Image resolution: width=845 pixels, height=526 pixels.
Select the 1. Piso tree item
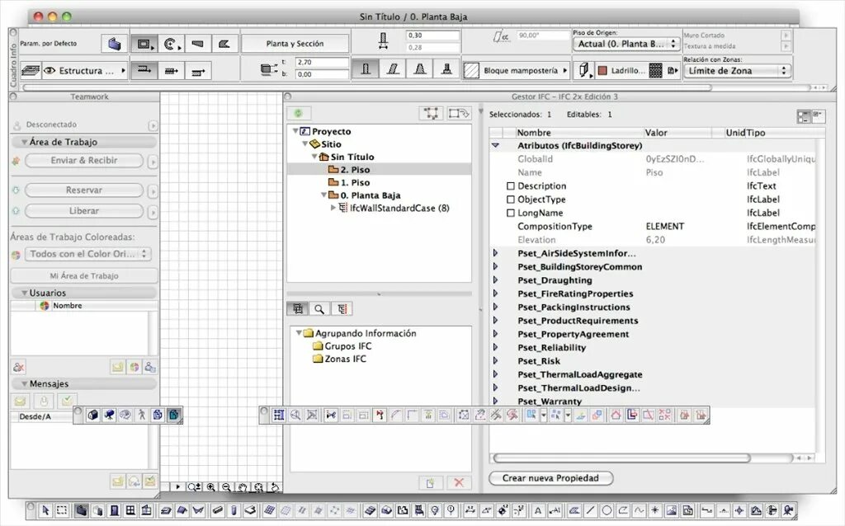pyautogui.click(x=355, y=182)
